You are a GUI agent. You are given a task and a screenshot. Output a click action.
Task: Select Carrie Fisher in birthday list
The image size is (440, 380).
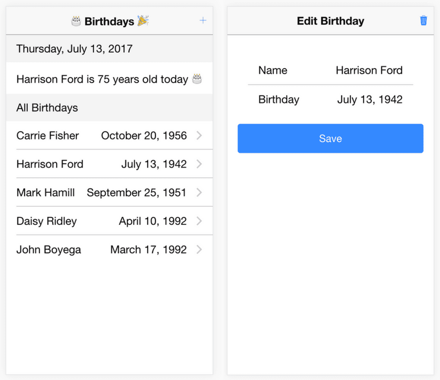coord(48,135)
